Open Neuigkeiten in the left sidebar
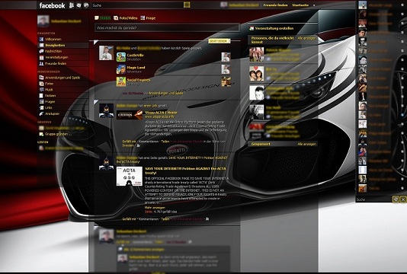The height and width of the screenshot is (274, 407). [63, 45]
